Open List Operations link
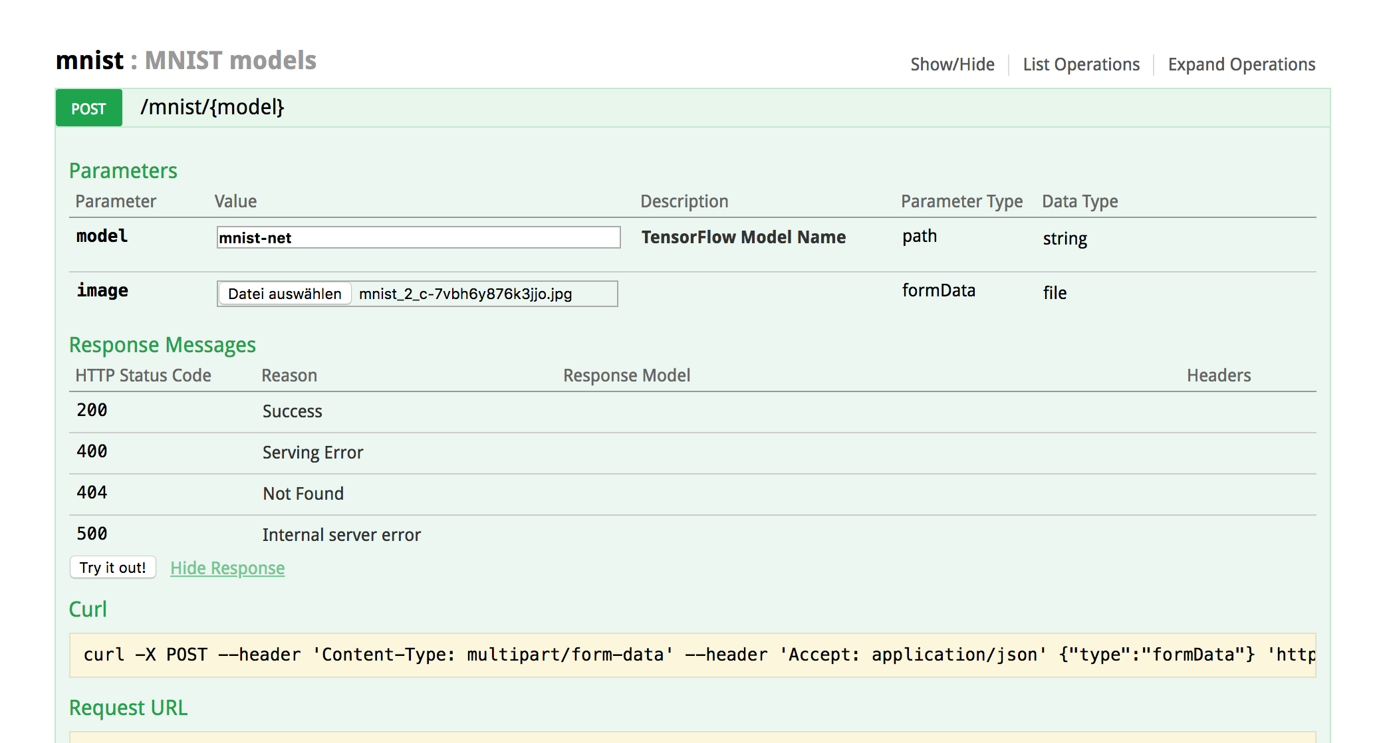The height and width of the screenshot is (743, 1379). (x=1081, y=64)
